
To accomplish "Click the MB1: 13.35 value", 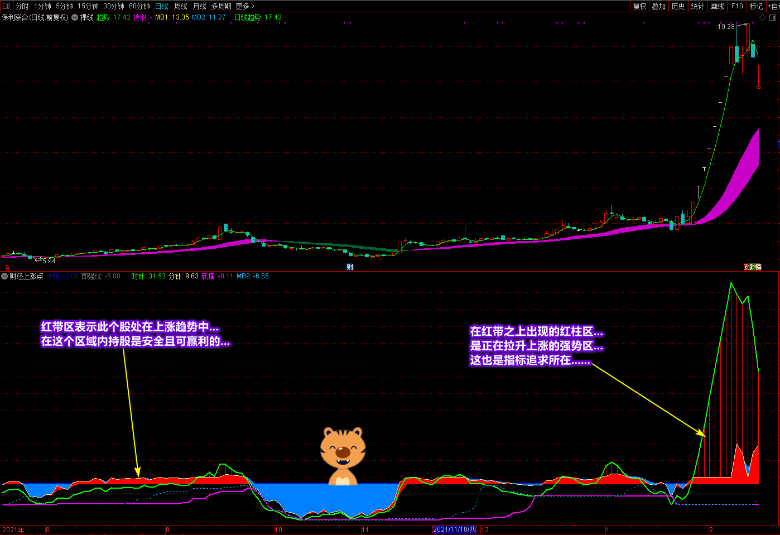I will [x=172, y=17].
